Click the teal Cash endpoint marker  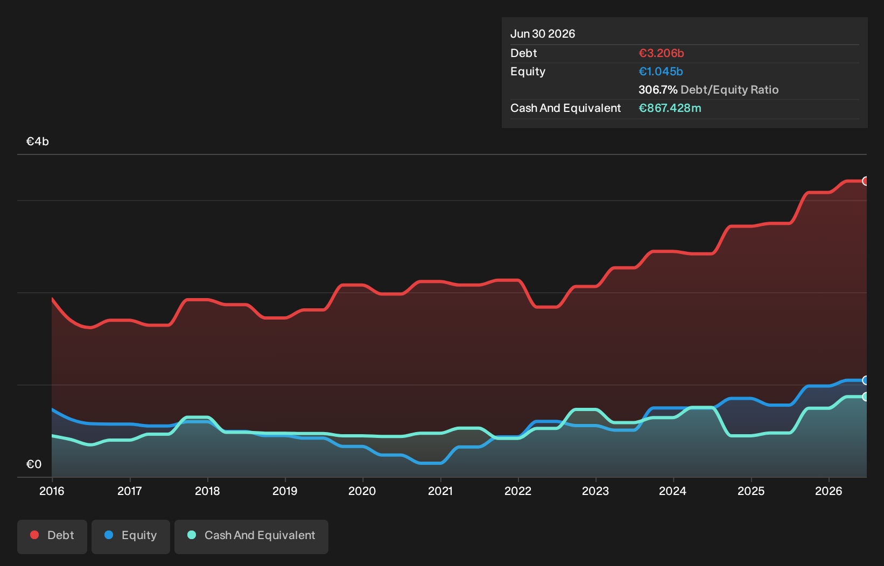[x=866, y=397]
